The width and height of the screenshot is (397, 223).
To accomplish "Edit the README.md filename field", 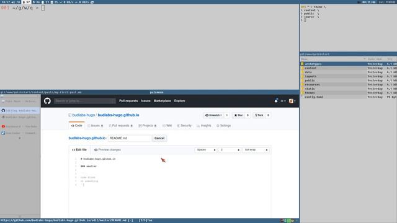I will 130,138.
